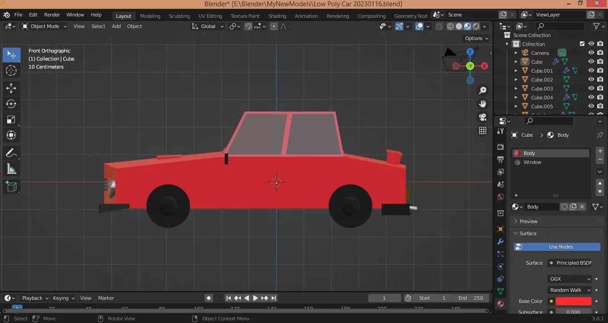Pick the Rotate tool
Viewport: 608px width, 323px height.
pyautogui.click(x=12, y=104)
